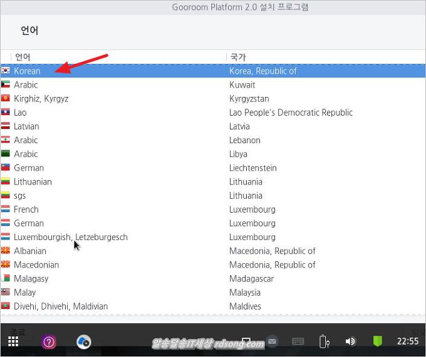Screen dimensions: 426x357
Task: Select the Korean language row
Action: (27, 71)
